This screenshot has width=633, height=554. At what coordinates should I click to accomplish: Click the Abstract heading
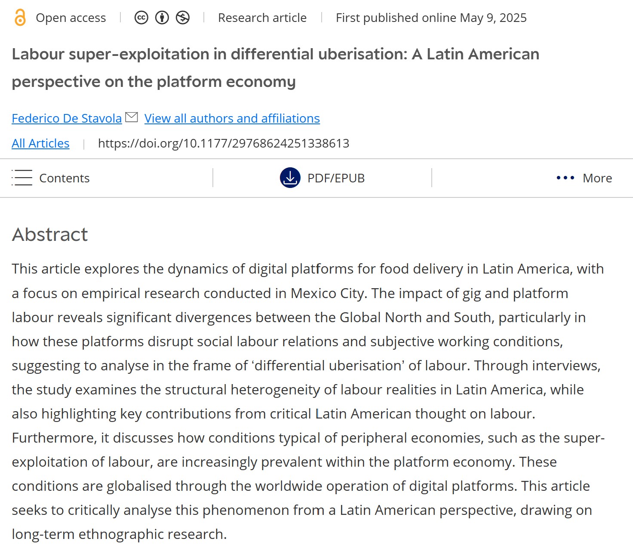coord(50,234)
